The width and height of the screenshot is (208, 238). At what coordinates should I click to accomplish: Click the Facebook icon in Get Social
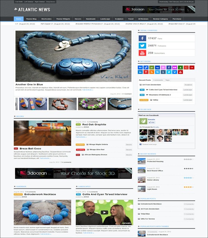[169, 67]
